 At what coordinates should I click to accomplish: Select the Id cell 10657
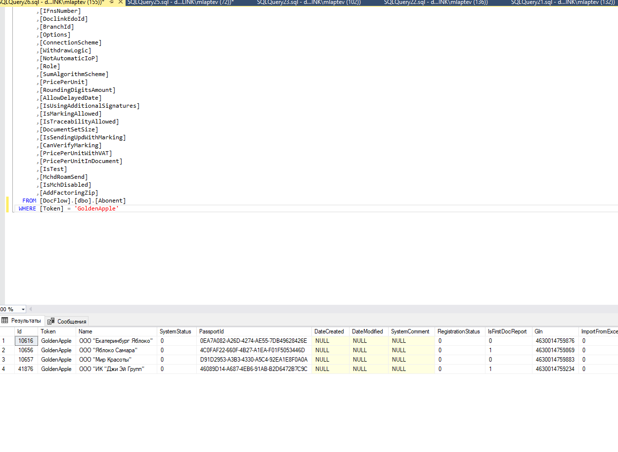[26, 360]
